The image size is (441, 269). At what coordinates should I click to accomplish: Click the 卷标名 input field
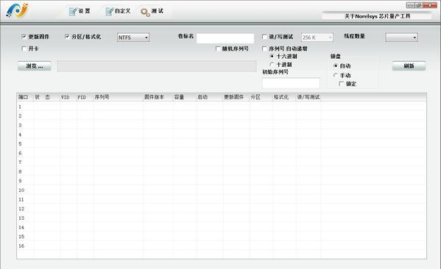pyautogui.click(x=225, y=38)
